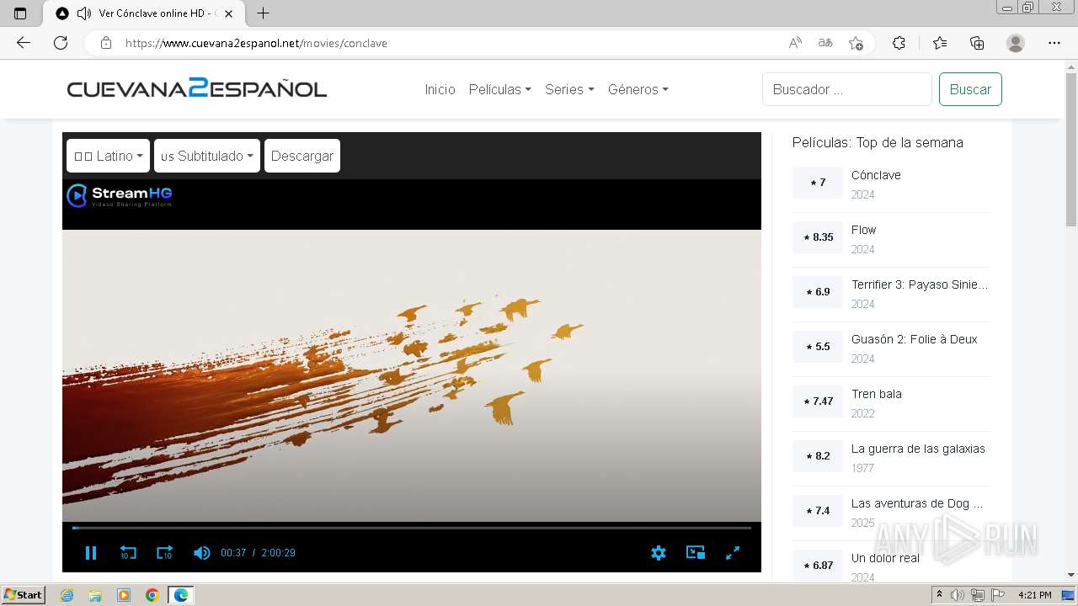Toggle fullscreen video mode
The width and height of the screenshot is (1078, 606).
tap(733, 553)
